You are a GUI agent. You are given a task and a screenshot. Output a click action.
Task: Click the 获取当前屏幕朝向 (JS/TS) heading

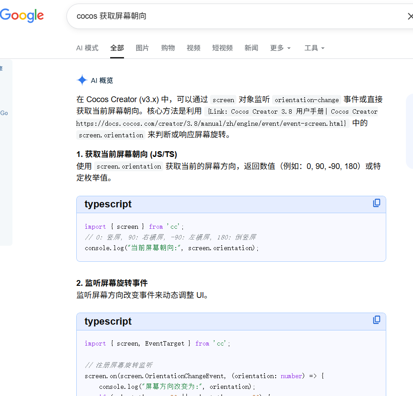click(x=127, y=154)
